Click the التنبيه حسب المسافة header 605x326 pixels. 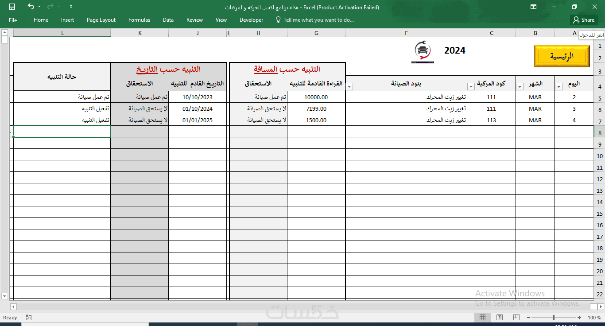tap(287, 69)
